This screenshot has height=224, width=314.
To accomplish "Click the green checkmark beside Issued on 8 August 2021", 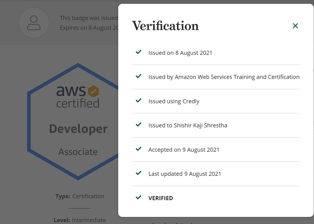I will coord(139,52).
